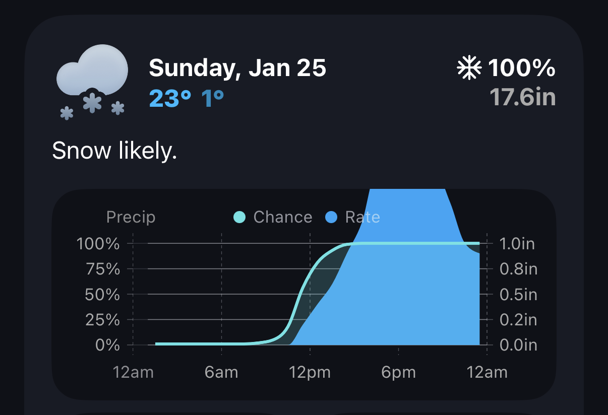The width and height of the screenshot is (608, 415).
Task: Click the 1.0in rate axis label
Action: pos(517,244)
